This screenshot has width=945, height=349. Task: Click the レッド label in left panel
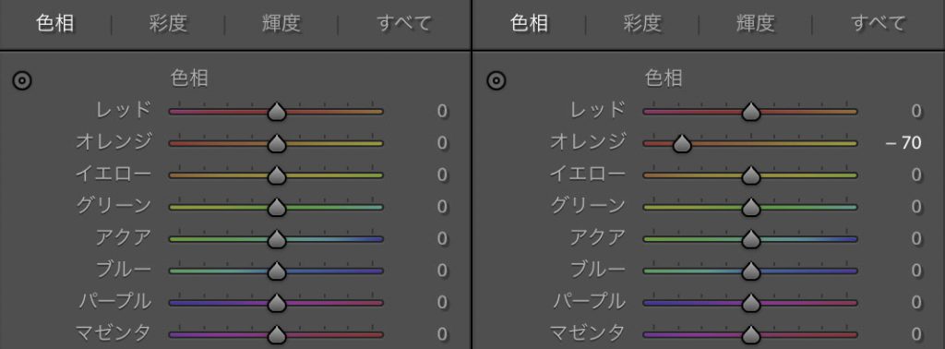124,110
